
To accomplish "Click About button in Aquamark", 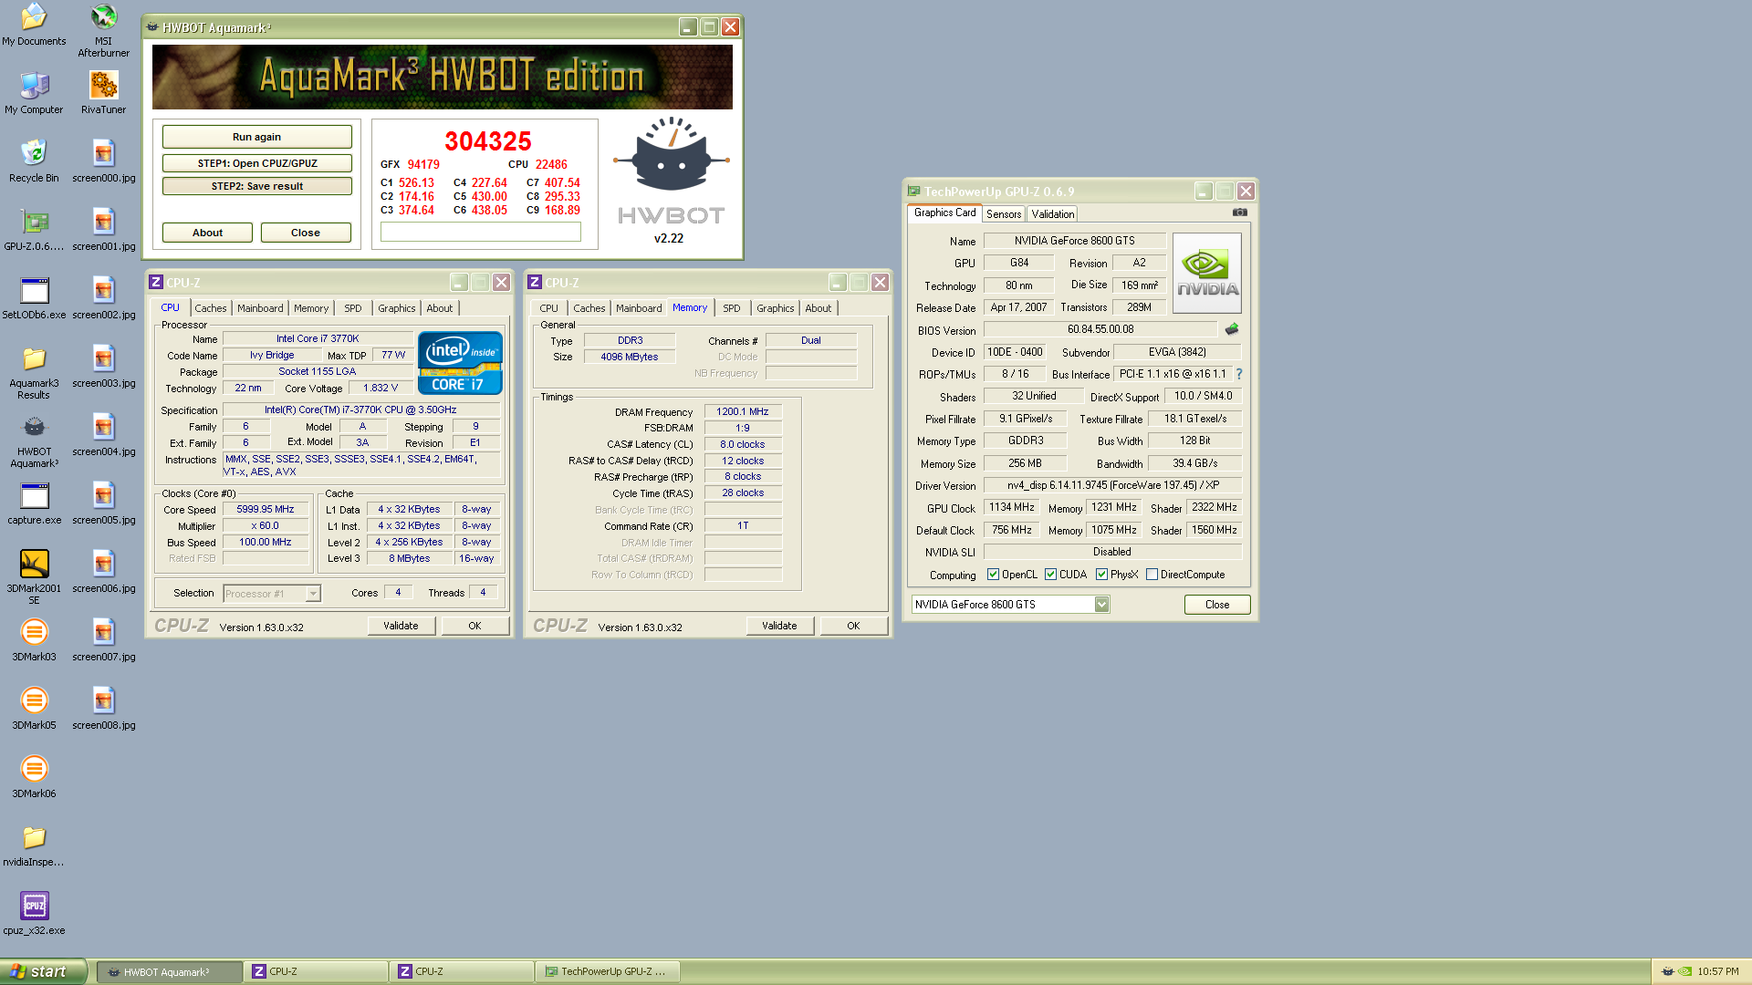I will pos(207,233).
